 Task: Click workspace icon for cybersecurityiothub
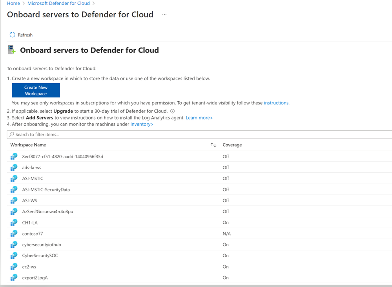click(x=14, y=245)
